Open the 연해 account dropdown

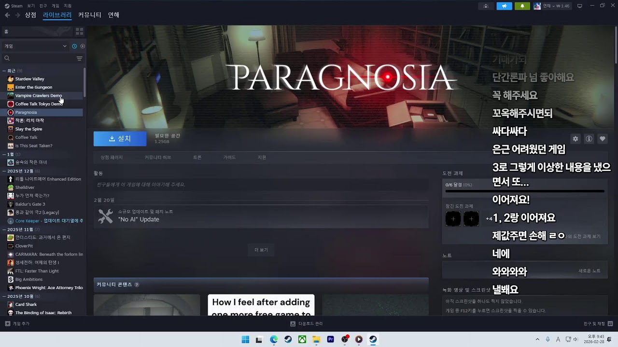[x=551, y=6]
